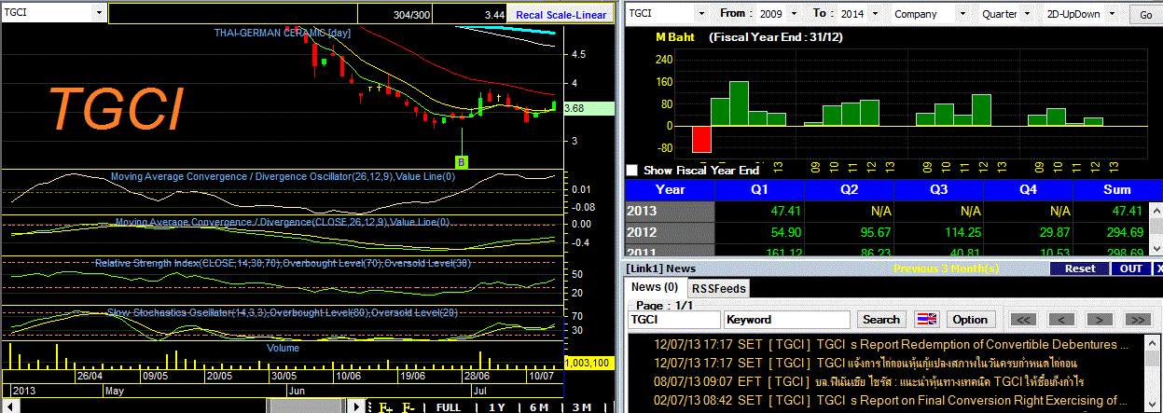Select the FULL time range

(449, 407)
